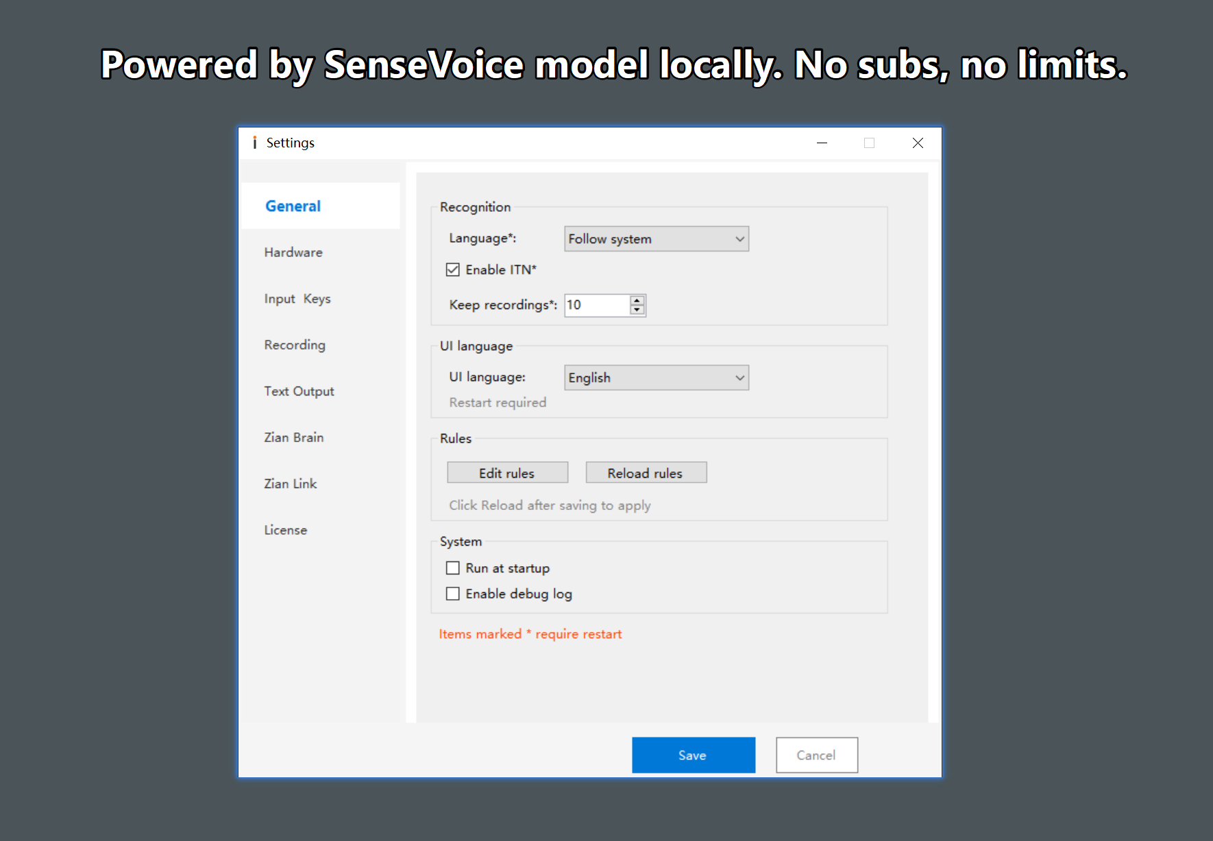Select the Zian Link section
Image resolution: width=1213 pixels, height=841 pixels.
coord(290,483)
